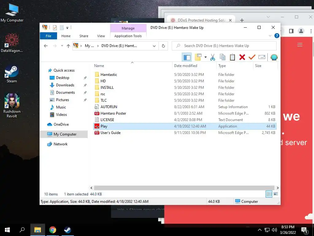This screenshot has height=236, width=314.
Task: Click the horizontal scrollbar in file list
Action: [184, 188]
